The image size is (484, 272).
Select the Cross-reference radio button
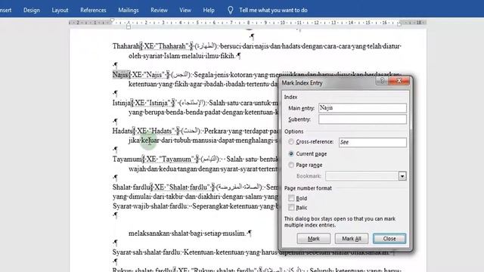click(290, 142)
